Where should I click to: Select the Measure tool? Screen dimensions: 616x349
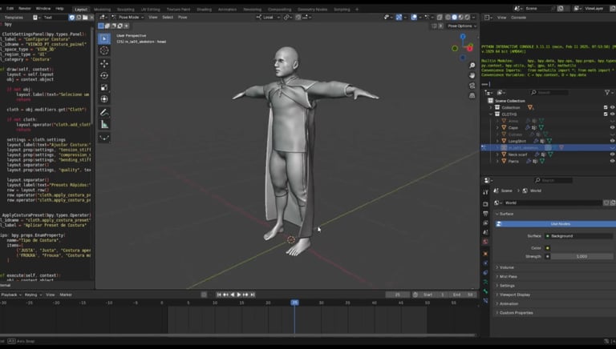coord(104,124)
